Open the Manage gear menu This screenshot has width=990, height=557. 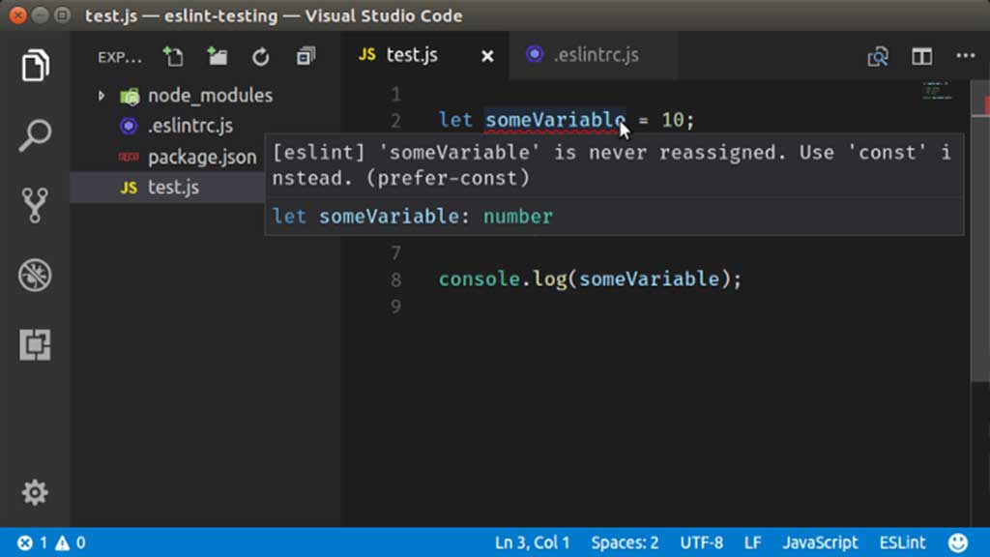coord(35,492)
